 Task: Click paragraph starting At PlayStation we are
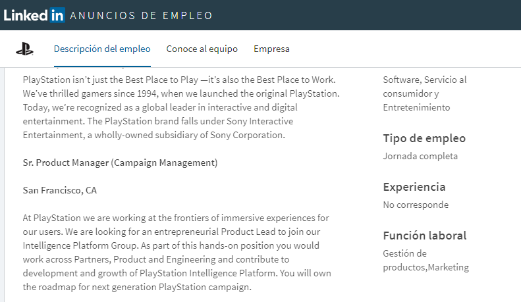click(177, 252)
